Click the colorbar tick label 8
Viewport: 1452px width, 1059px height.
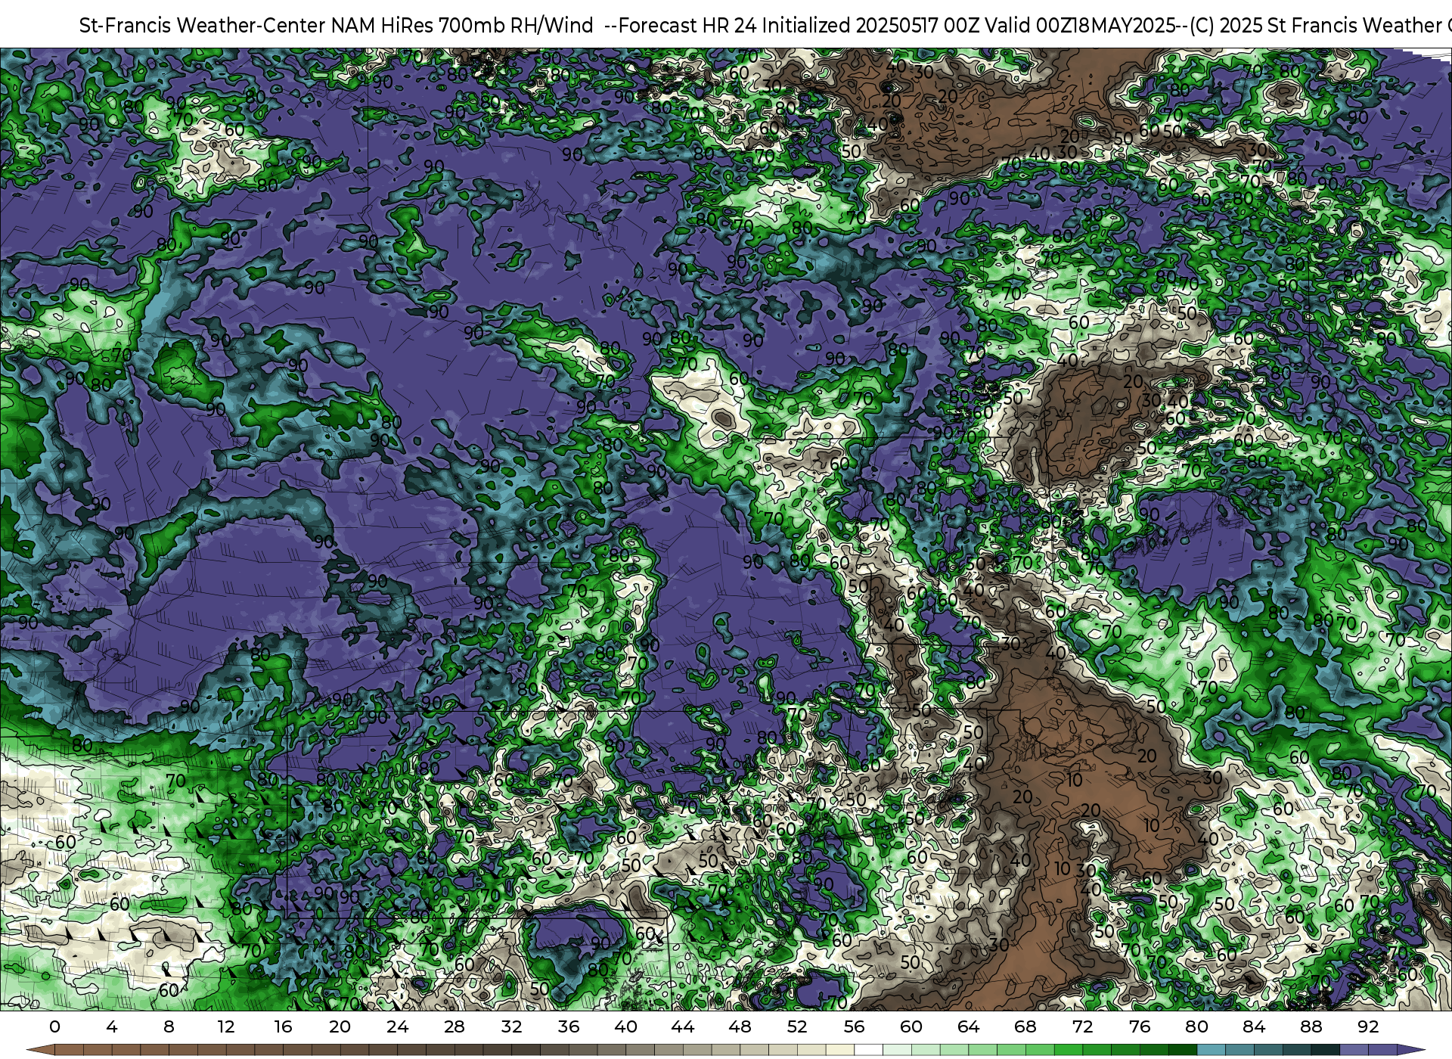point(169,1026)
